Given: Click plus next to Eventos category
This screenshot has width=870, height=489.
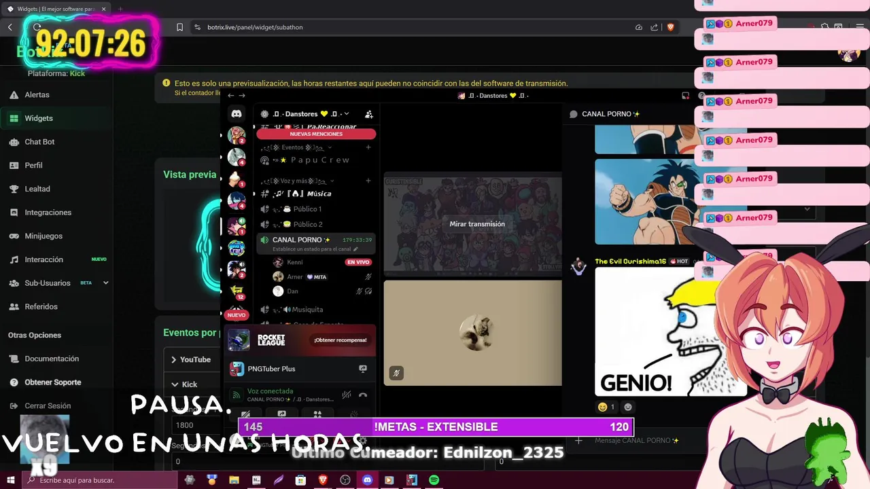Looking at the screenshot, I should click(x=368, y=147).
